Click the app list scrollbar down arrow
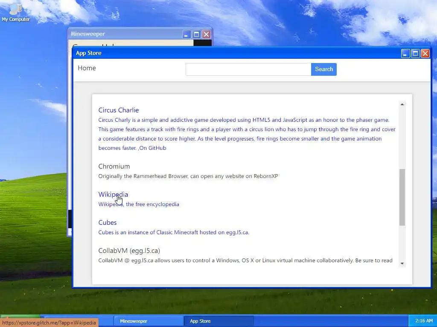This screenshot has width=437, height=327. [402, 263]
